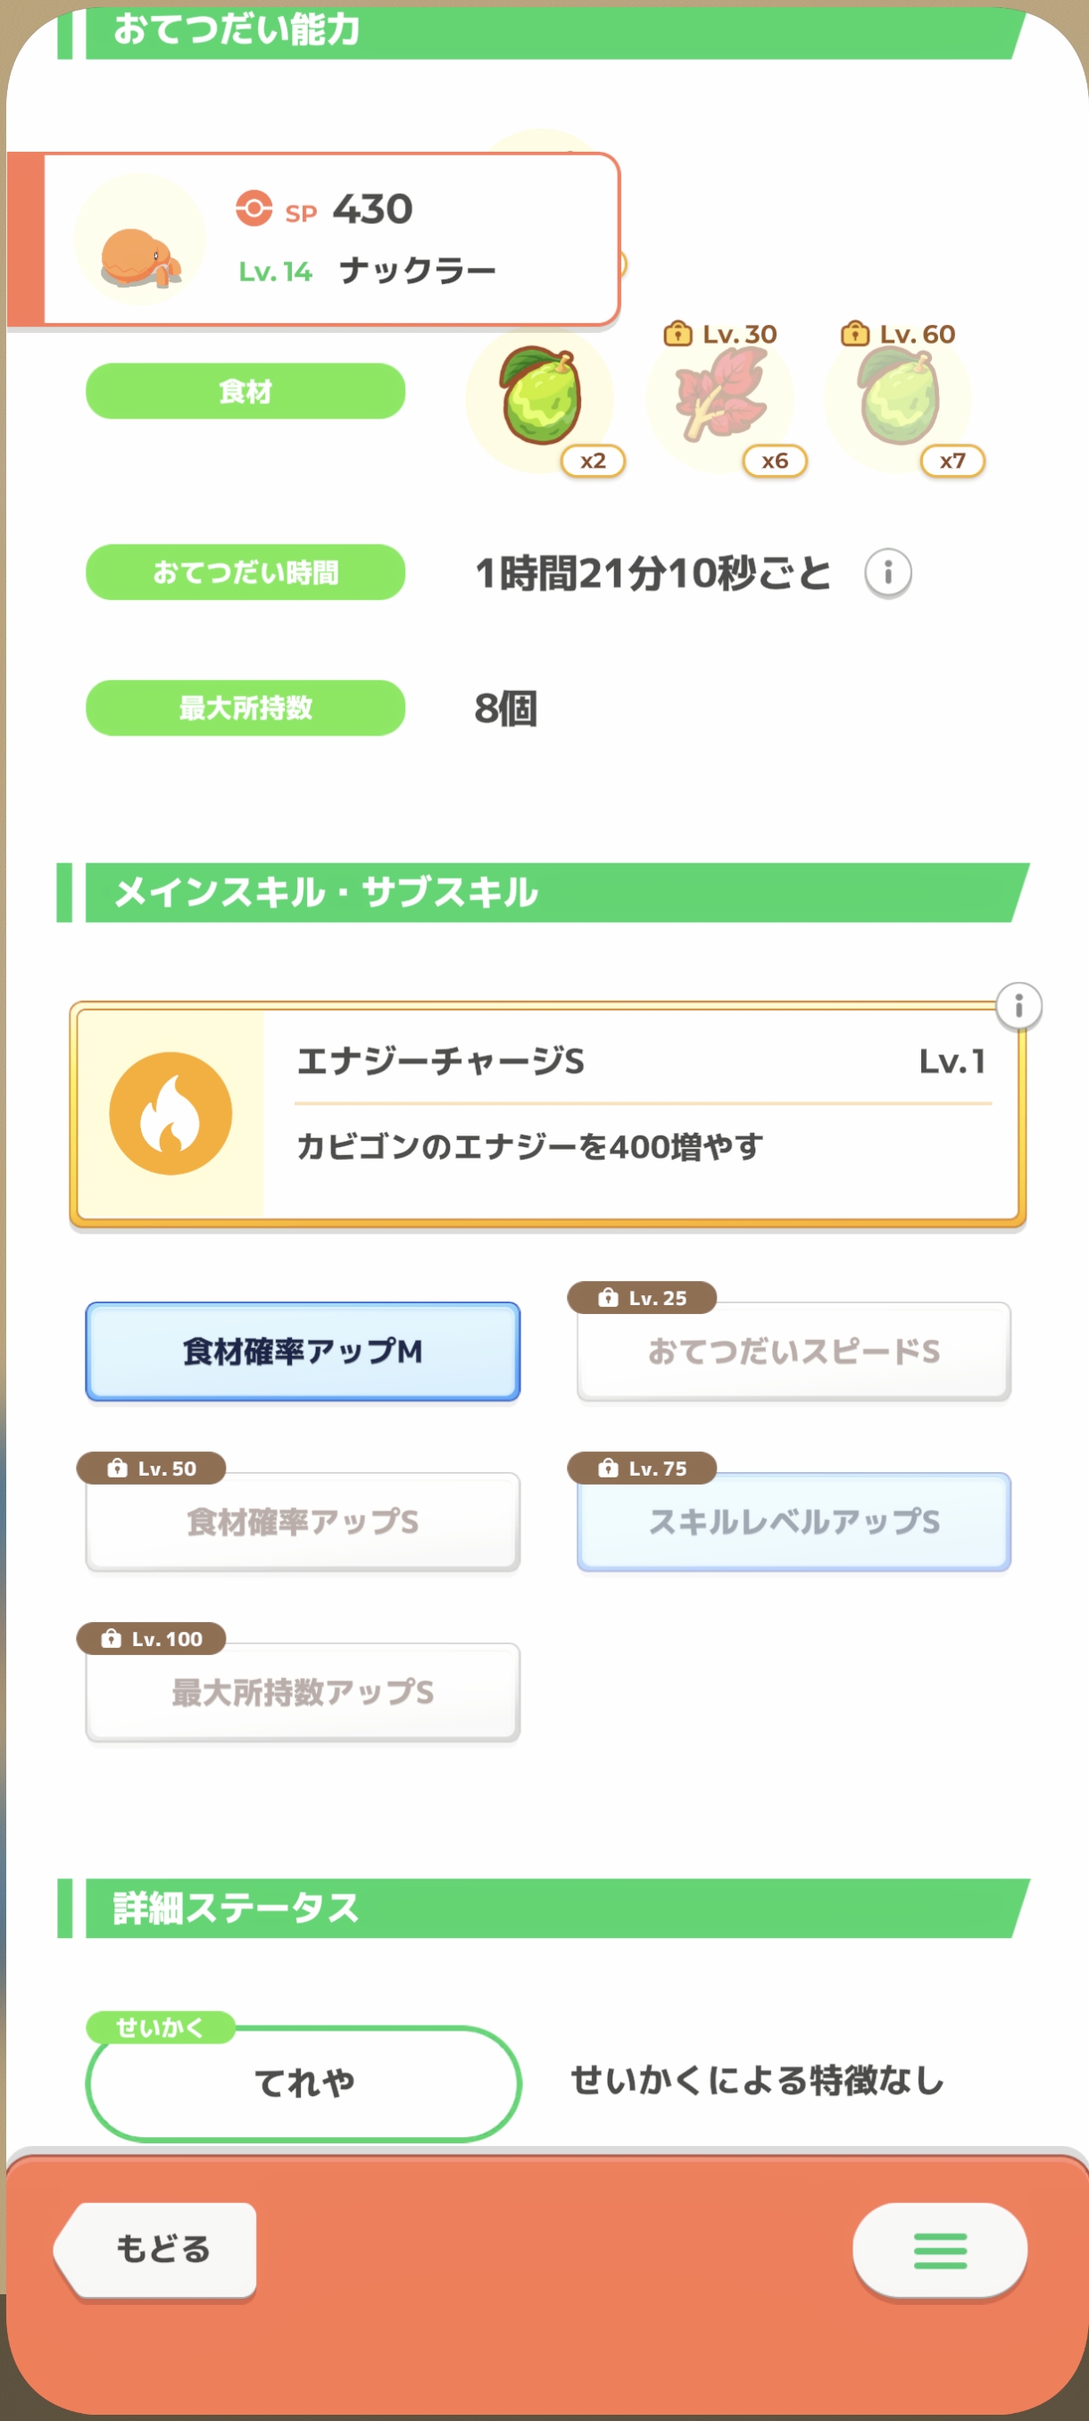1089x2421 pixels.
Task: Tap locked 最大所持数アップS sub skill
Action: click(x=303, y=1692)
